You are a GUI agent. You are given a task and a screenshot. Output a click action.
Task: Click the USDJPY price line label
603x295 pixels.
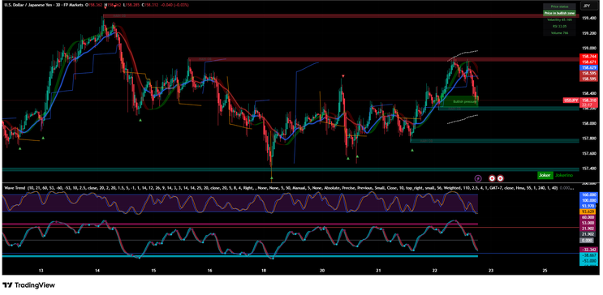click(x=571, y=100)
